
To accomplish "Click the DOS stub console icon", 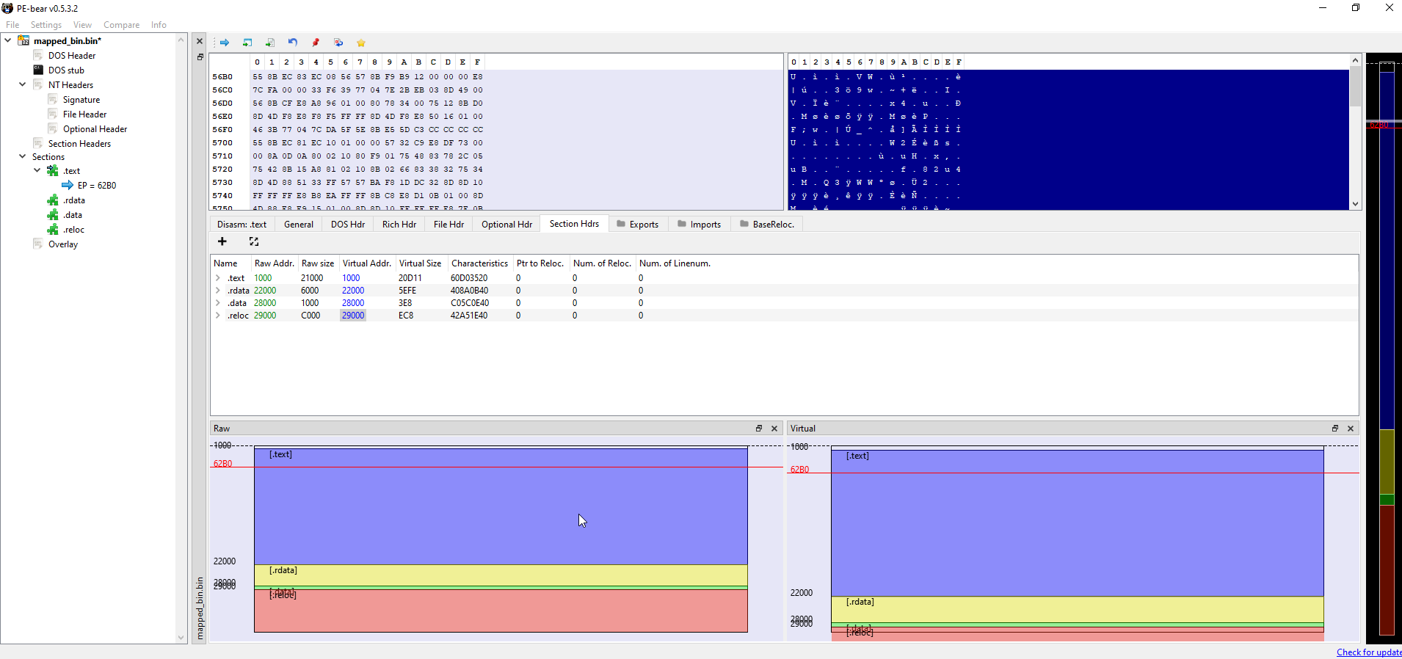I will (x=38, y=70).
